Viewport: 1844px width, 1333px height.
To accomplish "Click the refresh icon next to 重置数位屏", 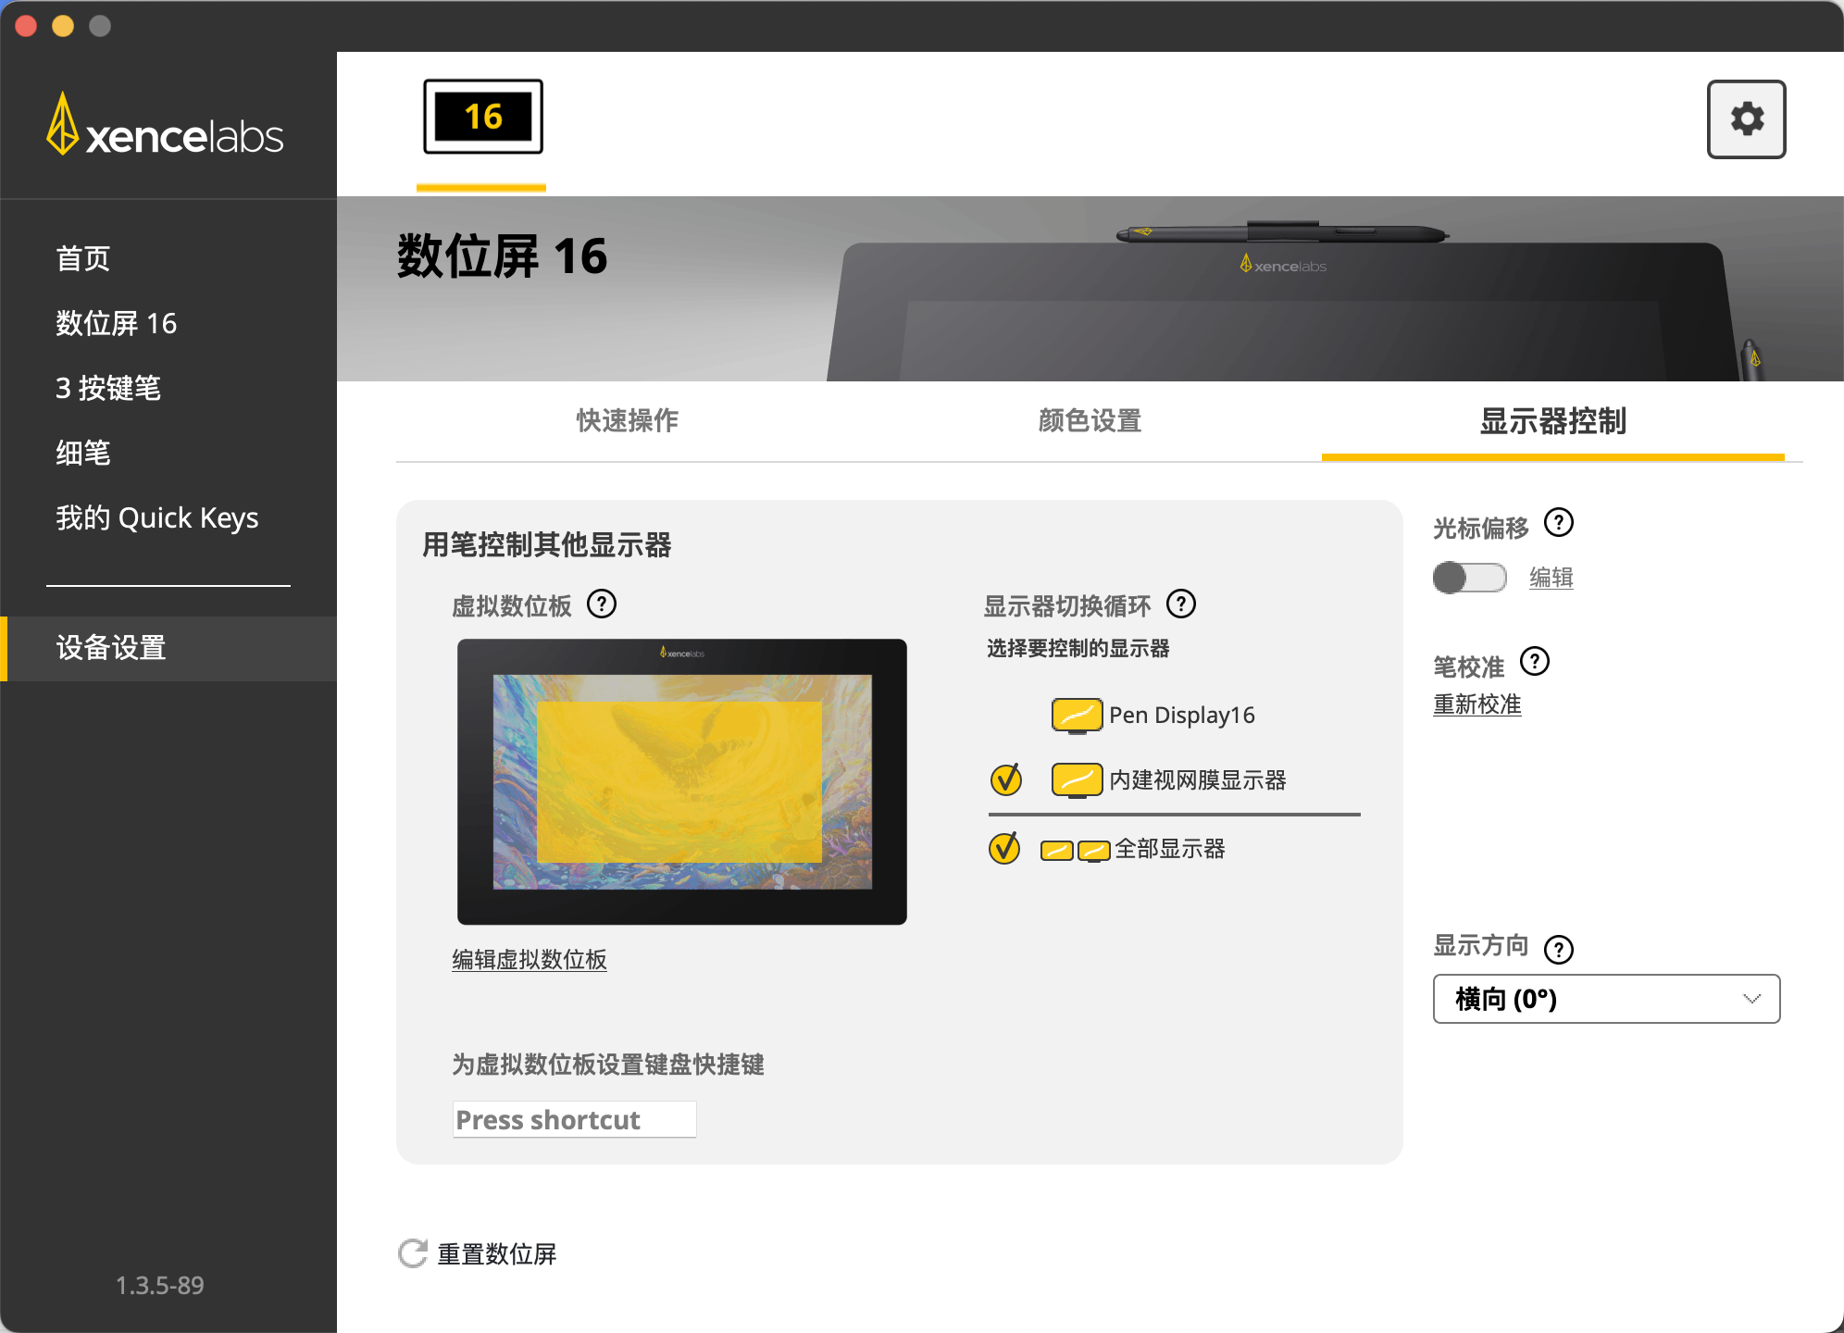I will (x=411, y=1253).
